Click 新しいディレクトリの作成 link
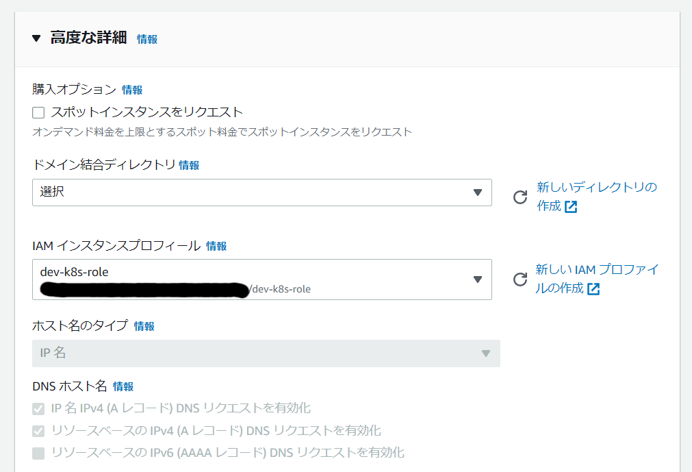Viewport: 692px width, 472px height. pos(596,188)
